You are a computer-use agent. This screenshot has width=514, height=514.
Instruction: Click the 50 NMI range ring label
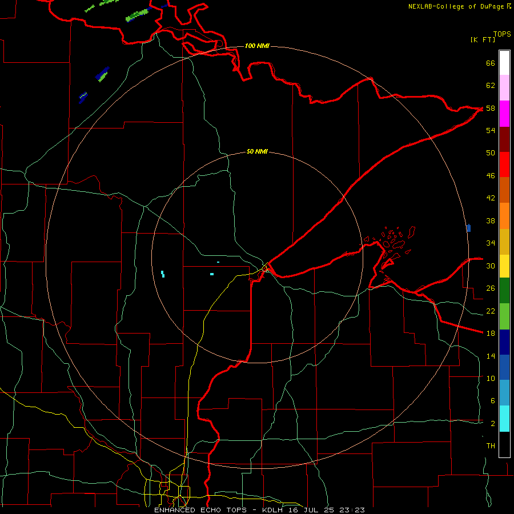tap(257, 151)
